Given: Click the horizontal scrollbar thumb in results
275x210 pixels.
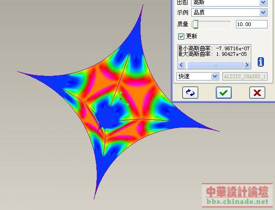Looking at the screenshot, I should 215,65.
